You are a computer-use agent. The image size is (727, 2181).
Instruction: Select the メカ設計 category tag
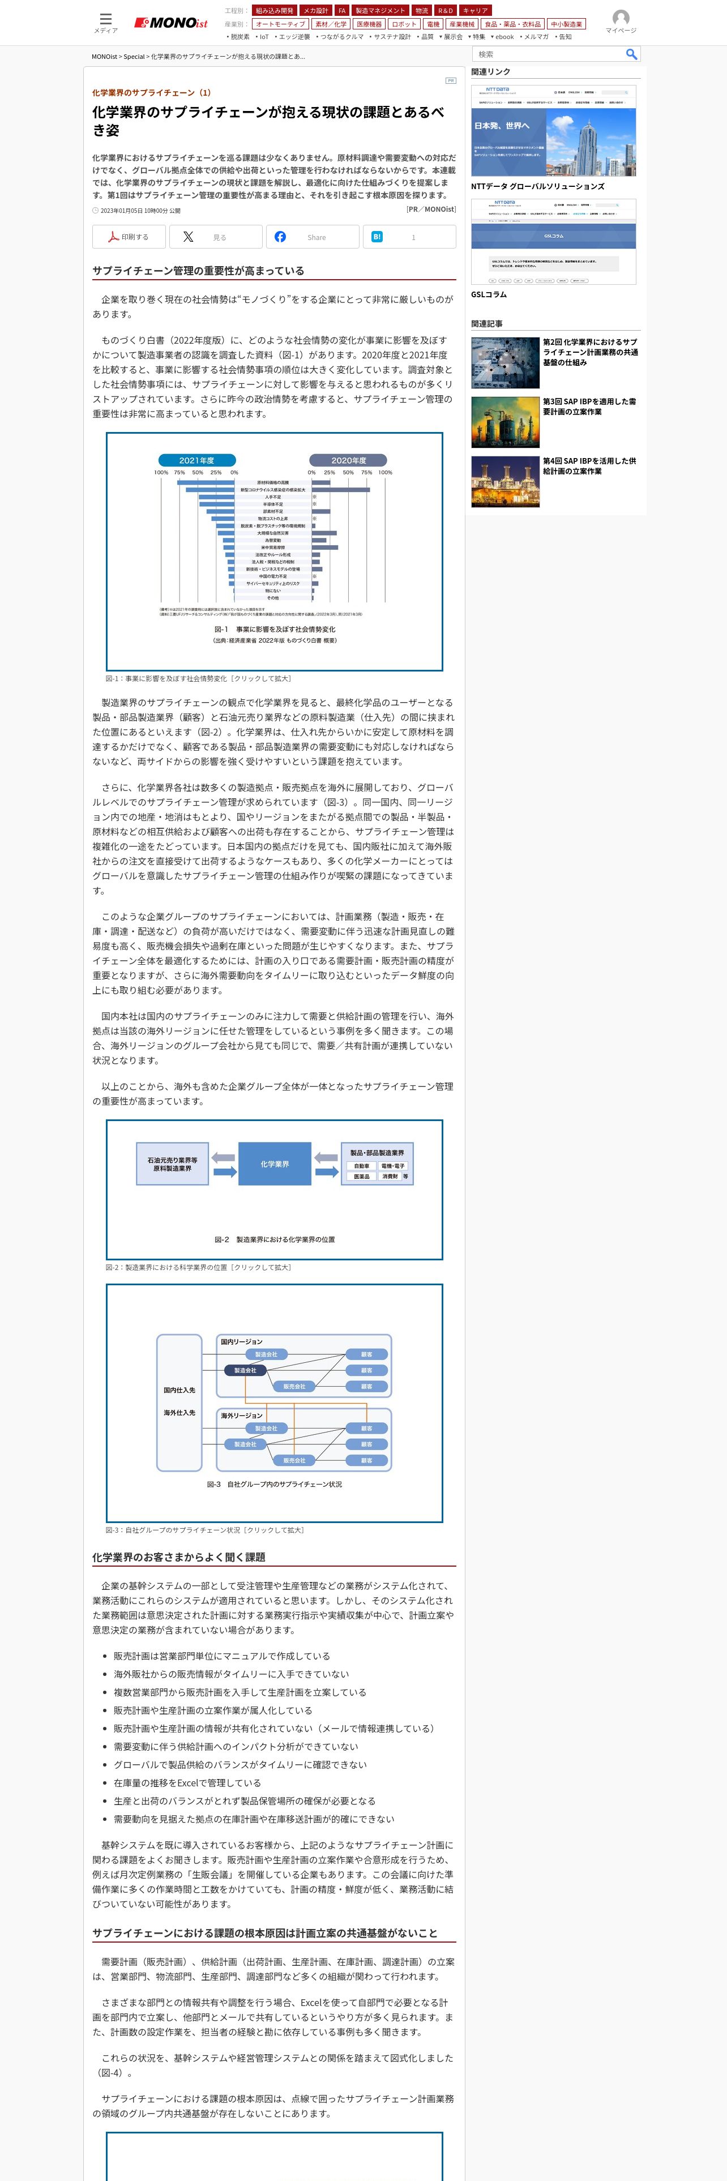[x=316, y=10]
